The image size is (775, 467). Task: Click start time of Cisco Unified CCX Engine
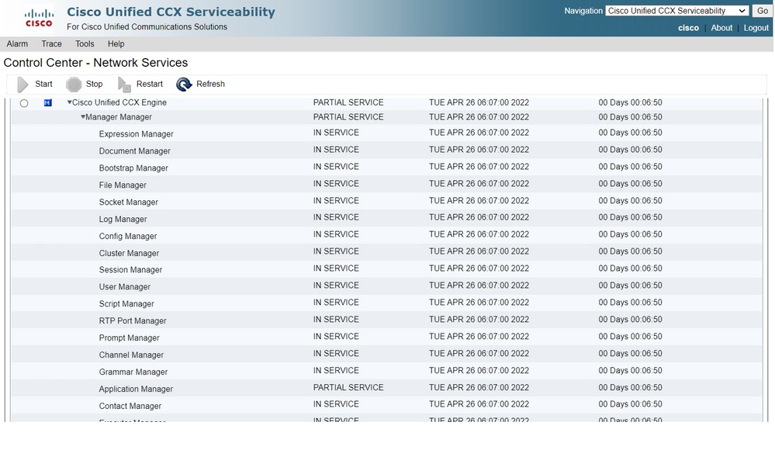479,102
